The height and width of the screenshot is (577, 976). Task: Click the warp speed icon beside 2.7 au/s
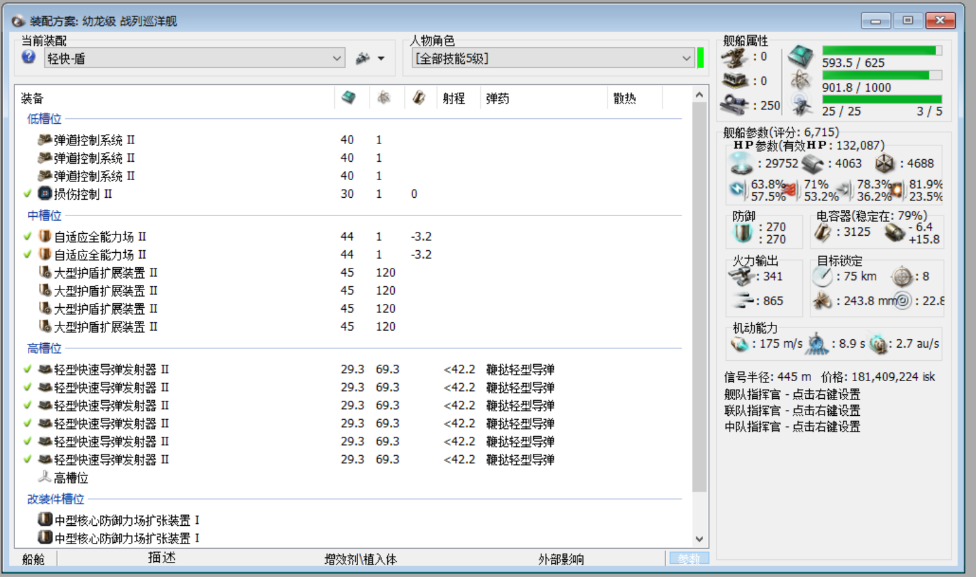(878, 344)
